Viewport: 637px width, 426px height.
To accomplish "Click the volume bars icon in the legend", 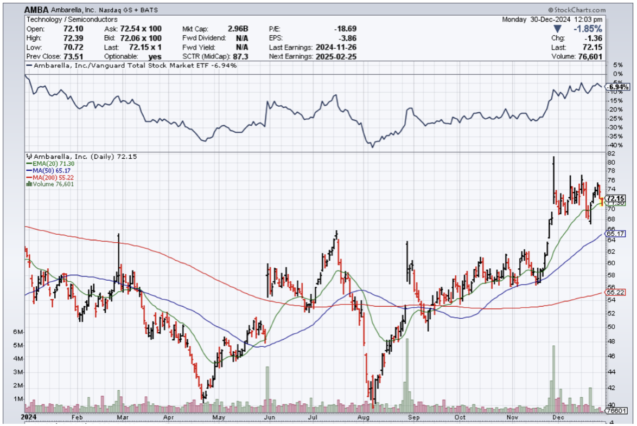I will click(x=29, y=184).
